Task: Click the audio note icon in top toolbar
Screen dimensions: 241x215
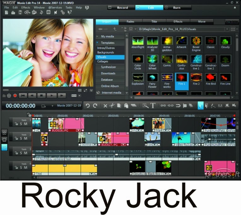Action: (x=41, y=12)
